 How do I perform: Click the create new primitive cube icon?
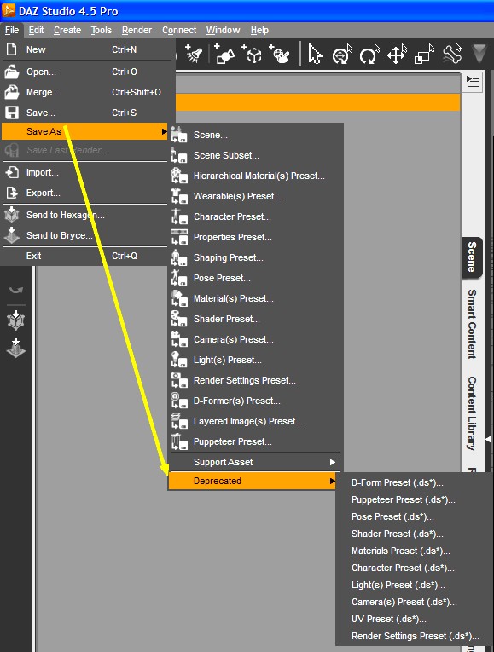point(253,54)
